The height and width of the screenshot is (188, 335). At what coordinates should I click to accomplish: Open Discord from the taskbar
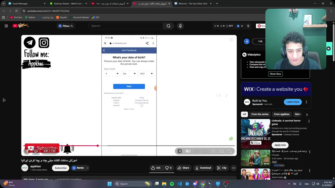tap(195, 184)
